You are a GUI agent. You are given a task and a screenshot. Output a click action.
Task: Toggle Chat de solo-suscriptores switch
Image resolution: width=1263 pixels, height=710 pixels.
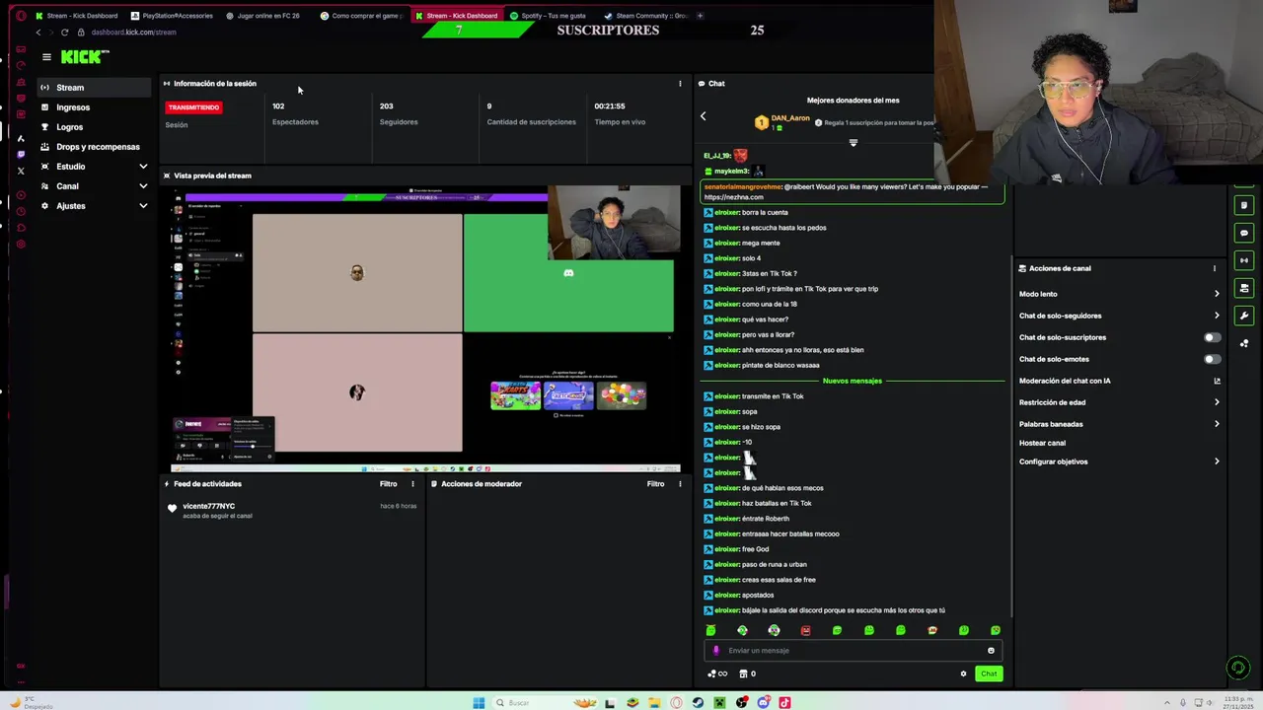[x=1212, y=337]
